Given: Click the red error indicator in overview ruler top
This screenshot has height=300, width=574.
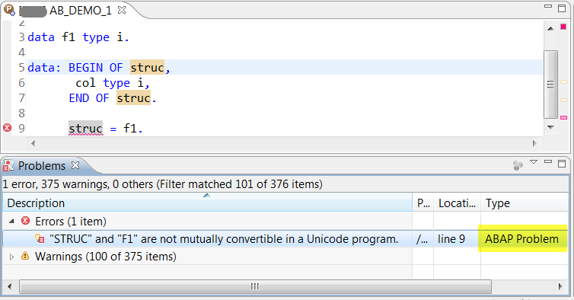Looking at the screenshot, I should tap(563, 27).
